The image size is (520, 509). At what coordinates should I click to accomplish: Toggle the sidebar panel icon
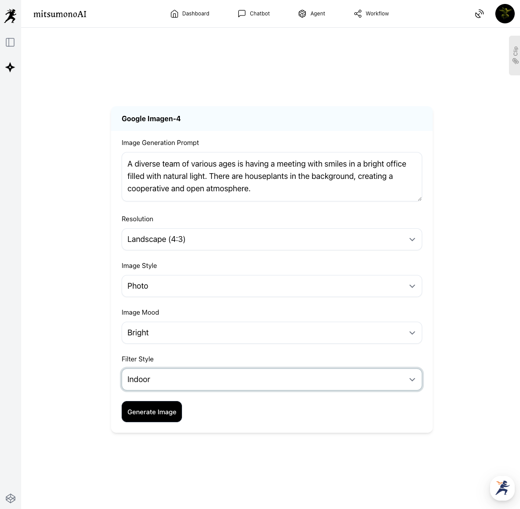(10, 42)
